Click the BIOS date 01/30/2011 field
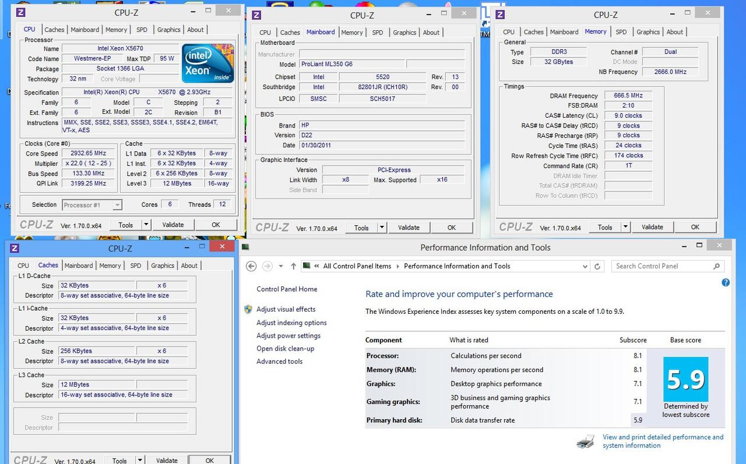746x464 pixels. 382,145
